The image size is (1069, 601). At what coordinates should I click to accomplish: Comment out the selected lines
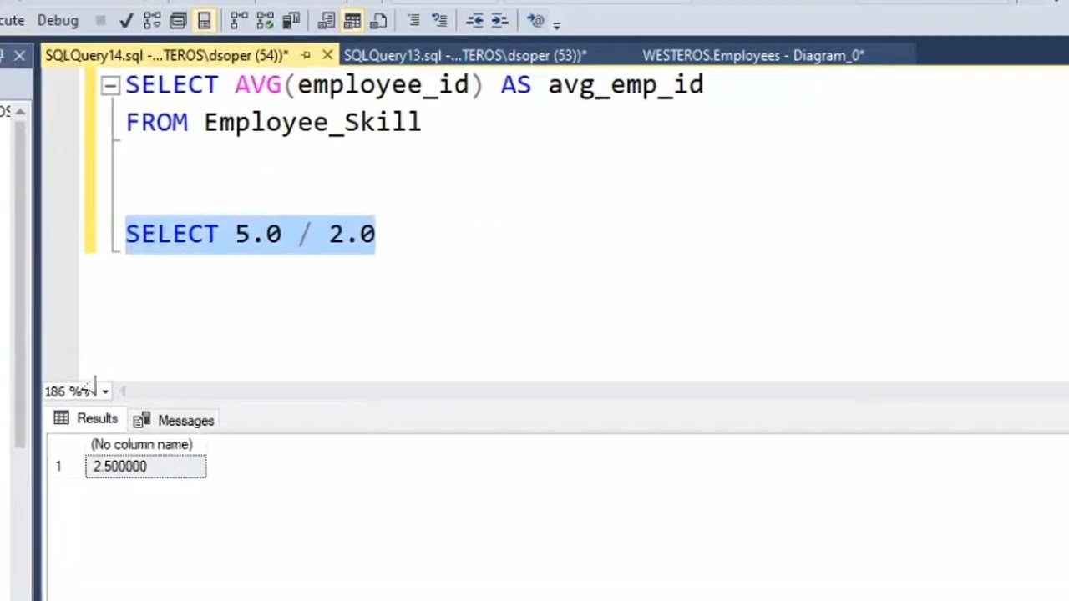click(x=413, y=20)
